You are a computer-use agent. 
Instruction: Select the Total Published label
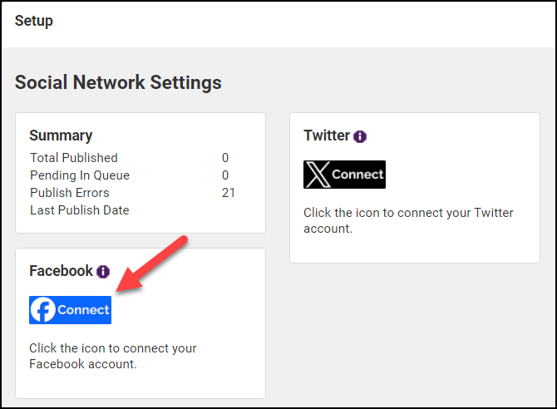point(74,158)
